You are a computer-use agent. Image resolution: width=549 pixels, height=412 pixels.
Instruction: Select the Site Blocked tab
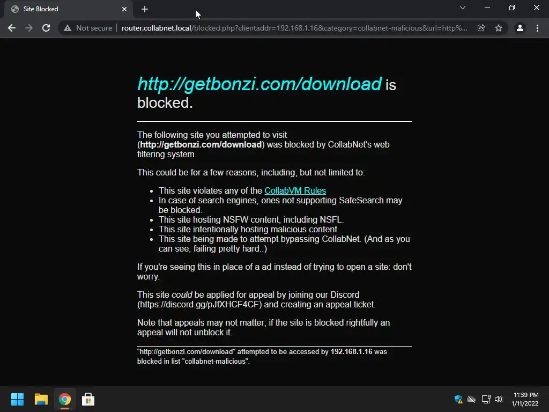[x=68, y=10]
